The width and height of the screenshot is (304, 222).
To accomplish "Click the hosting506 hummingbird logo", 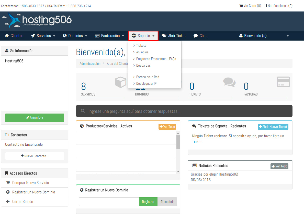I will (x=37, y=20).
